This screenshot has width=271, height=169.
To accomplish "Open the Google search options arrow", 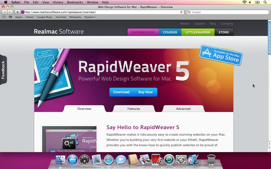I will [189, 12].
